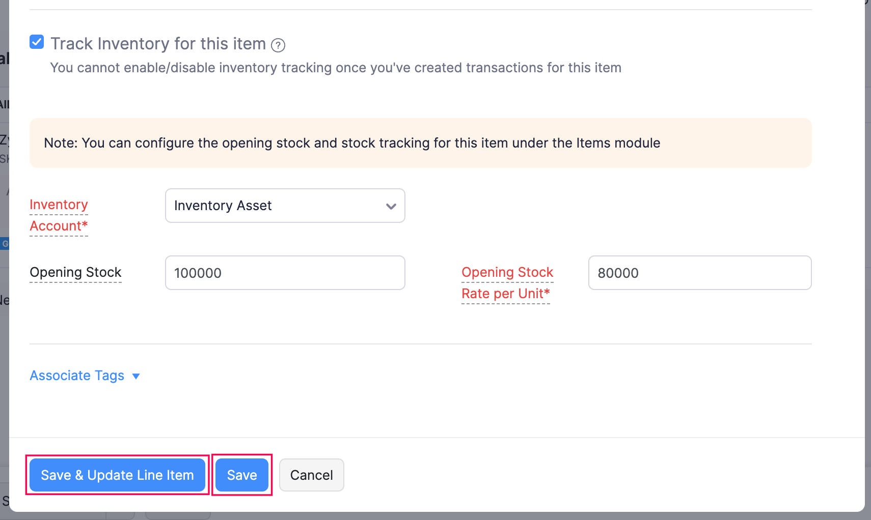Open the Inventory Account dropdown

(285, 206)
